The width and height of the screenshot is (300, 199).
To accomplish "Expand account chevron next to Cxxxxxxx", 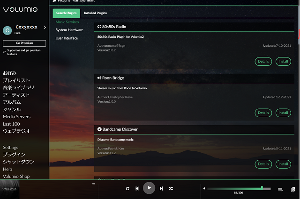I will [45, 28].
